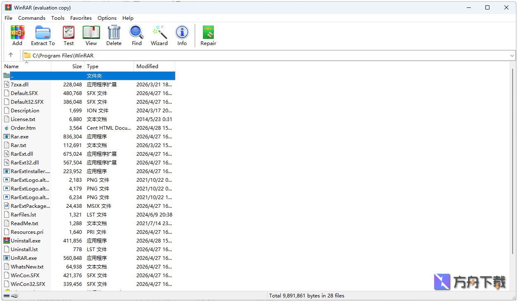
Task: Click the Find magnifier icon
Action: click(x=136, y=32)
